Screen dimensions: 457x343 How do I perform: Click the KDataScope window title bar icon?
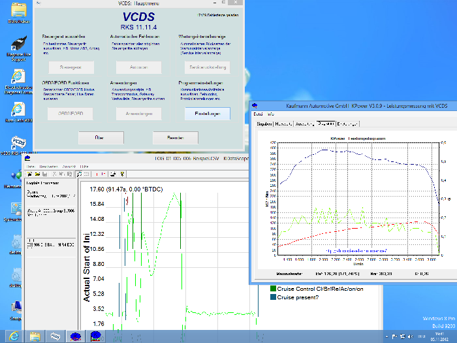pyautogui.click(x=27, y=158)
